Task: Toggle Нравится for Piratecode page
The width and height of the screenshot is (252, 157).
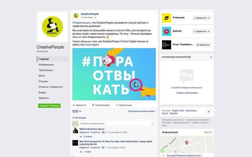Action: (202, 18)
